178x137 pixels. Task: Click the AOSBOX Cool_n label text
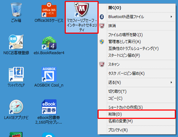pos(49,85)
